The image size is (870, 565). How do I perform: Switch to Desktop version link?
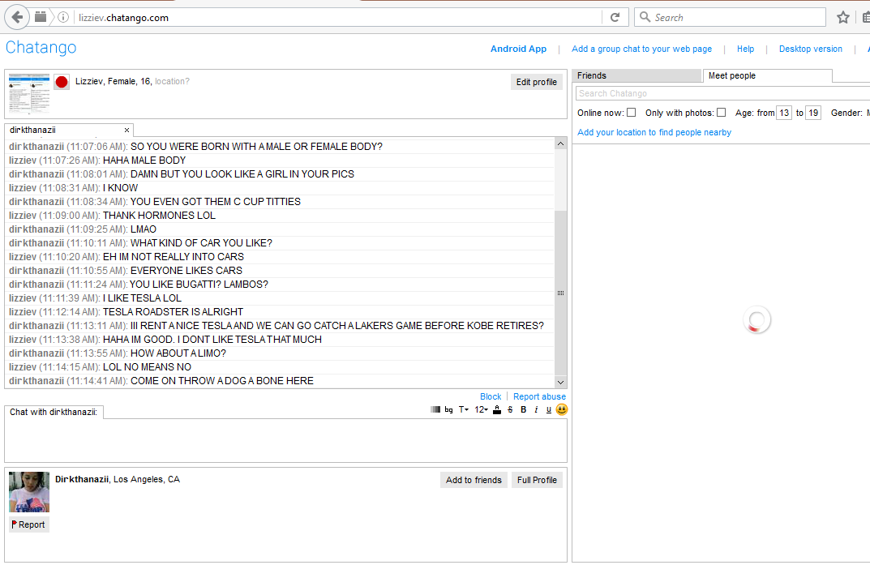coord(811,49)
